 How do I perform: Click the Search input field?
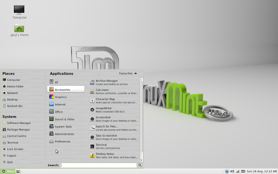tap(99, 165)
